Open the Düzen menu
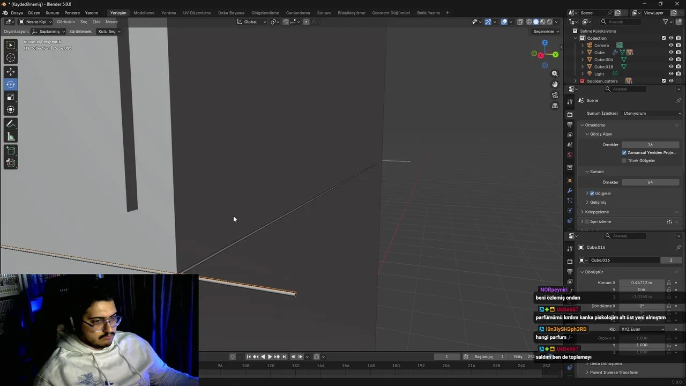 34,13
